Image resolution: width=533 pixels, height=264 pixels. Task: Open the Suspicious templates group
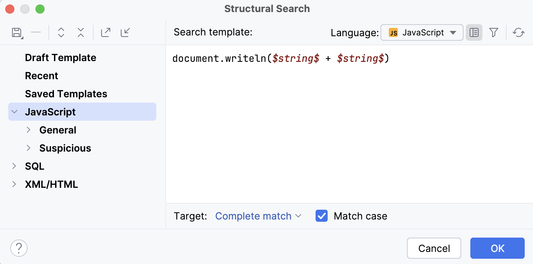pos(65,148)
